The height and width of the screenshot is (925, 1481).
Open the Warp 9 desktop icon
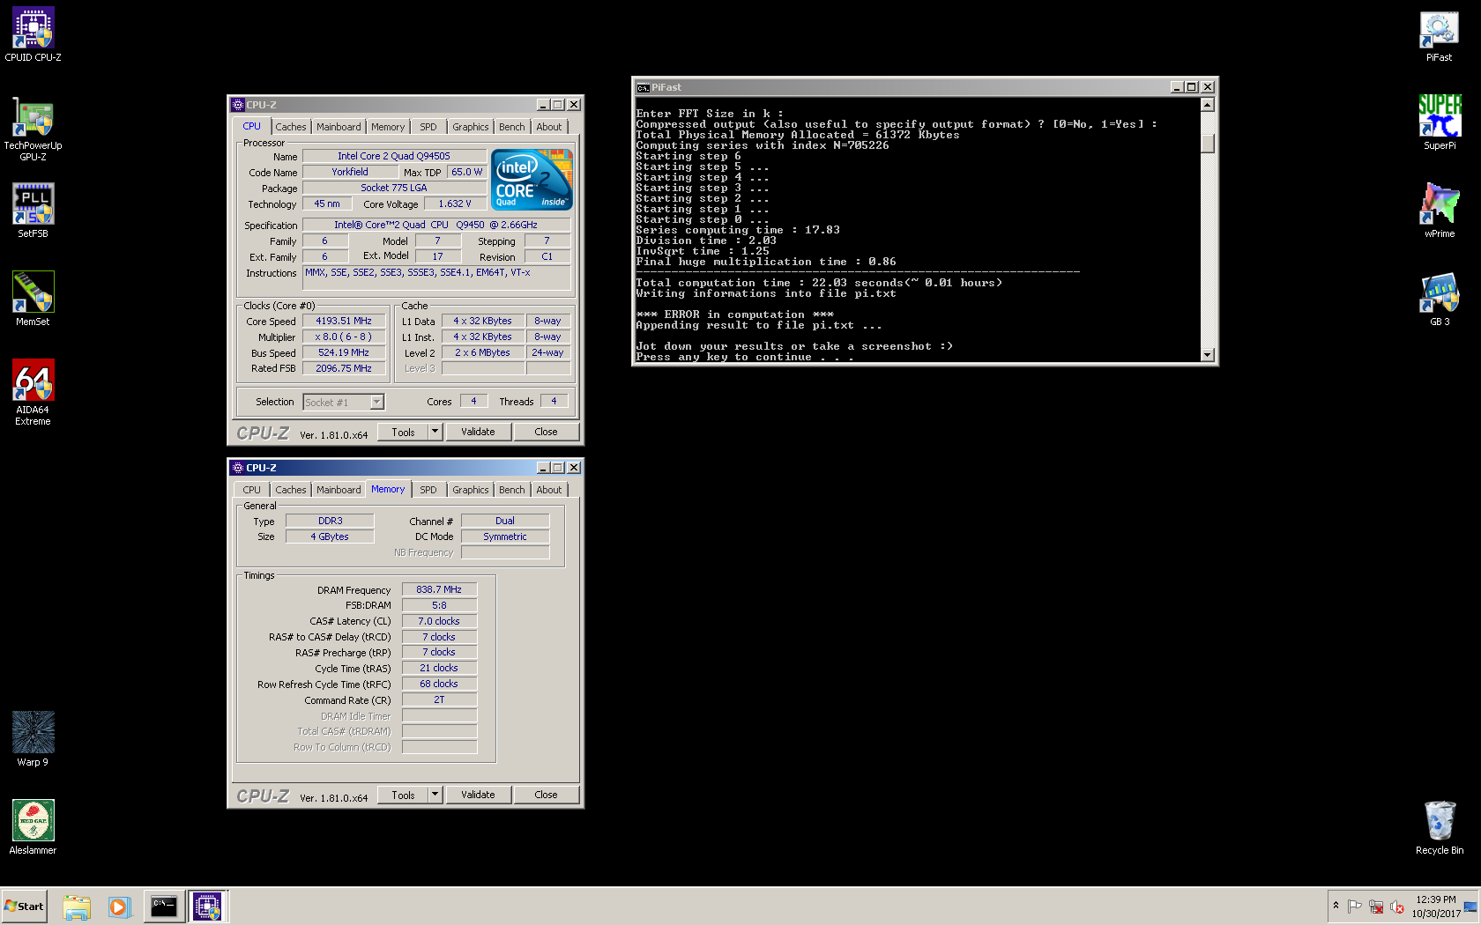click(x=33, y=740)
